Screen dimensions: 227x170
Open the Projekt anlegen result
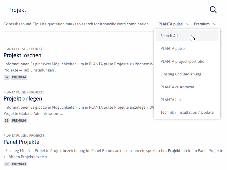pos(23,99)
